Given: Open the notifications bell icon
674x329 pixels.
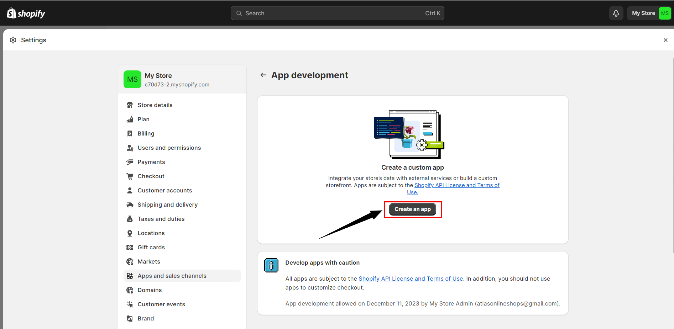Looking at the screenshot, I should click(616, 14).
